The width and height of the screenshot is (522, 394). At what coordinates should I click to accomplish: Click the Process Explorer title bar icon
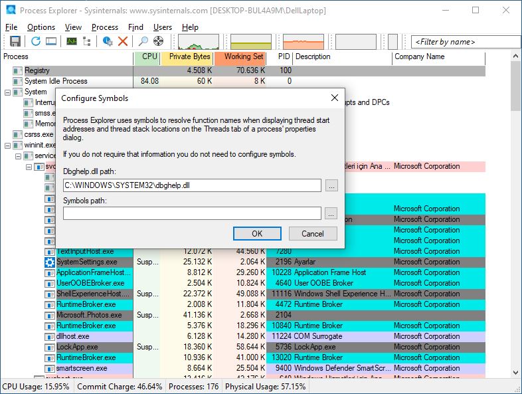[x=11, y=10]
